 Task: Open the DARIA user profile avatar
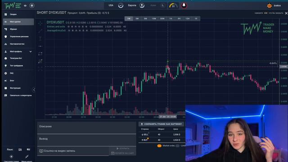point(270,6)
